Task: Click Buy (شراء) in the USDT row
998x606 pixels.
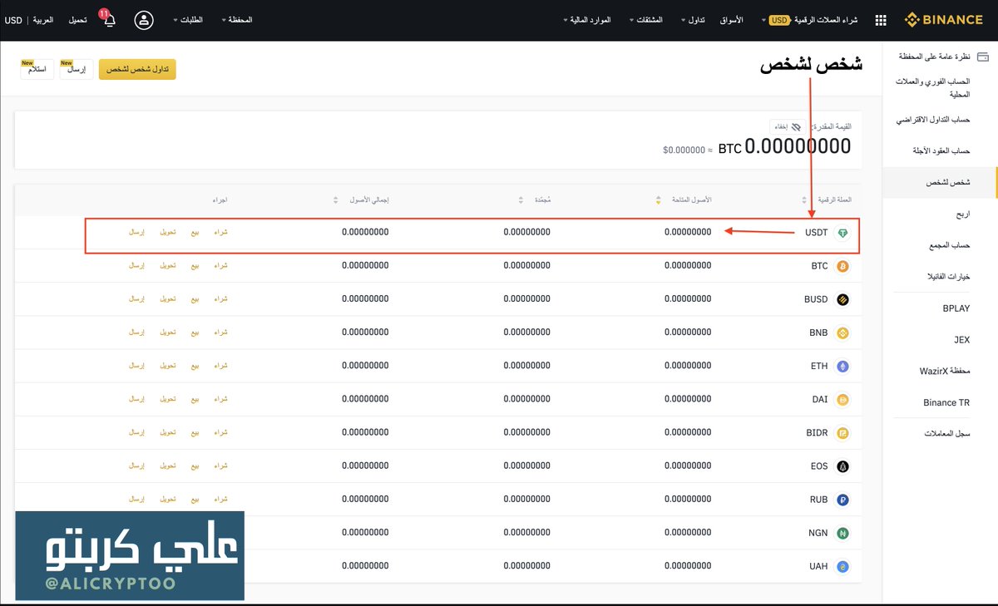Action: pyautogui.click(x=220, y=233)
